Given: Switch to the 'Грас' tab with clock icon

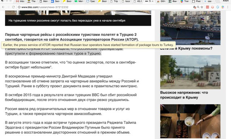Looking at the screenshot, I should point(91,1).
